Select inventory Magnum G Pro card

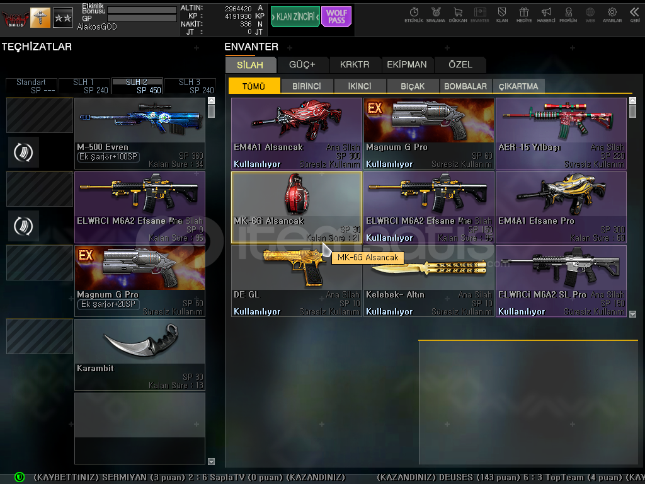pos(429,134)
